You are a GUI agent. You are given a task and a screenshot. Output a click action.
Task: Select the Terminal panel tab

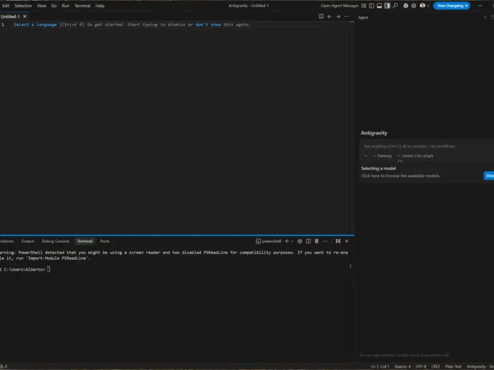pyautogui.click(x=85, y=241)
